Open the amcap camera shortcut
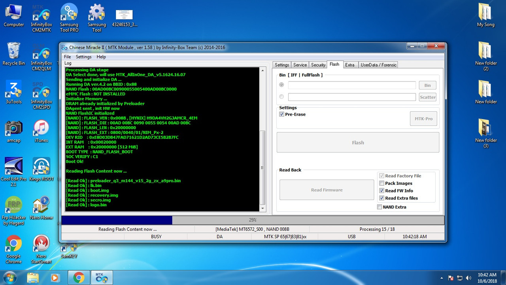506x285 pixels. click(14, 131)
